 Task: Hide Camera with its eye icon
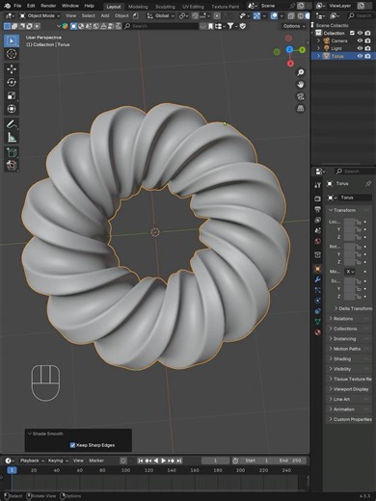point(360,40)
